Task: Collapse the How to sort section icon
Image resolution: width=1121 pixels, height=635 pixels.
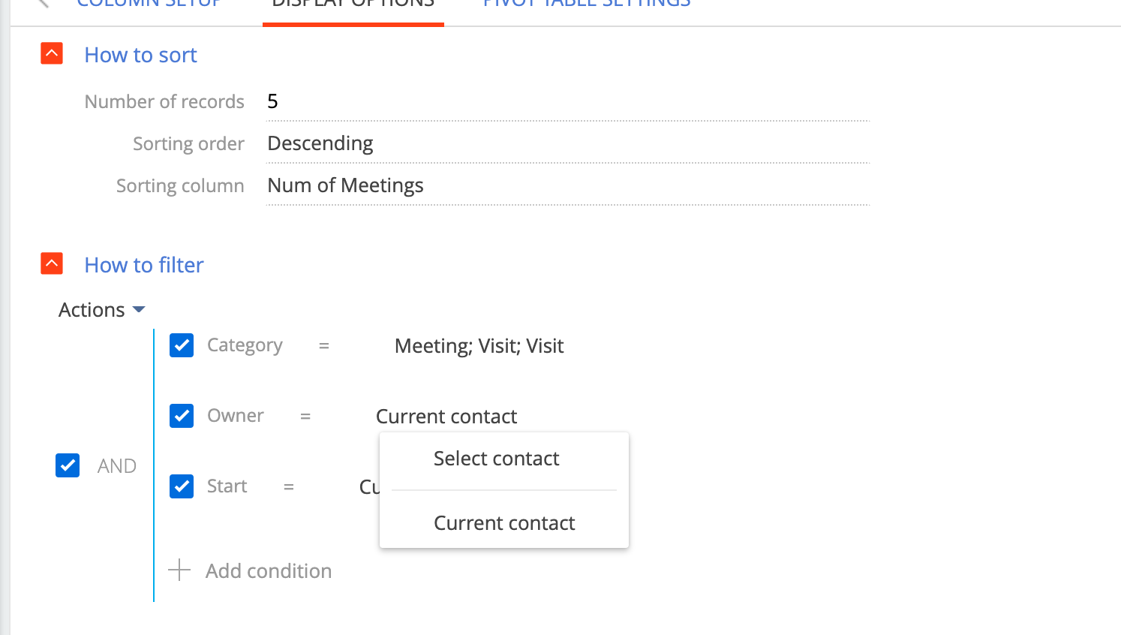Action: [x=52, y=53]
